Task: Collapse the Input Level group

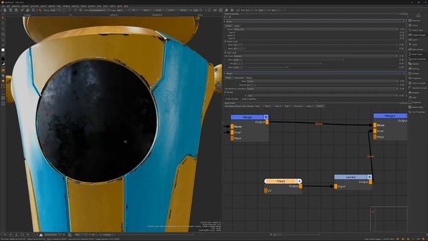Action: click(x=225, y=53)
